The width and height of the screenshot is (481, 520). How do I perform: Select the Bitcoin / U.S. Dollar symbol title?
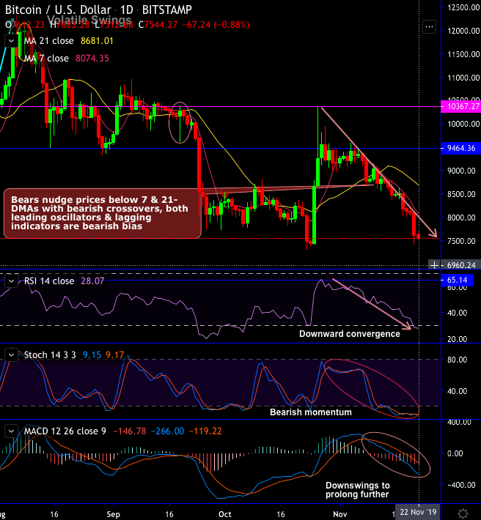click(x=58, y=10)
